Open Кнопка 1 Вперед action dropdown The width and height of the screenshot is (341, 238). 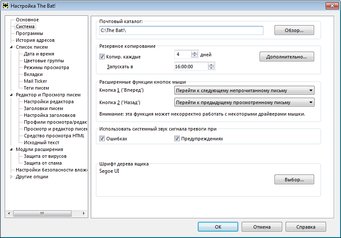tap(244, 90)
